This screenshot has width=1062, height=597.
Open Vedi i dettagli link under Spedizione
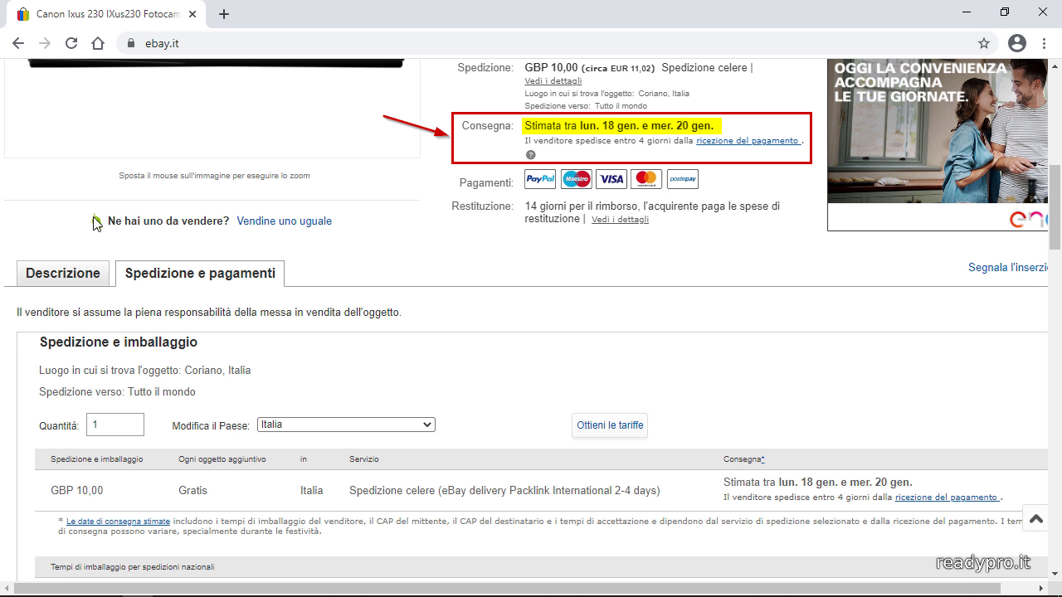tap(553, 81)
